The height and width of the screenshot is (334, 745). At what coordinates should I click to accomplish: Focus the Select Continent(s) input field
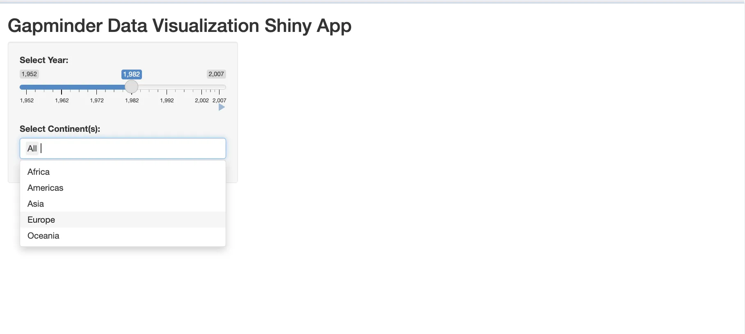(131, 149)
